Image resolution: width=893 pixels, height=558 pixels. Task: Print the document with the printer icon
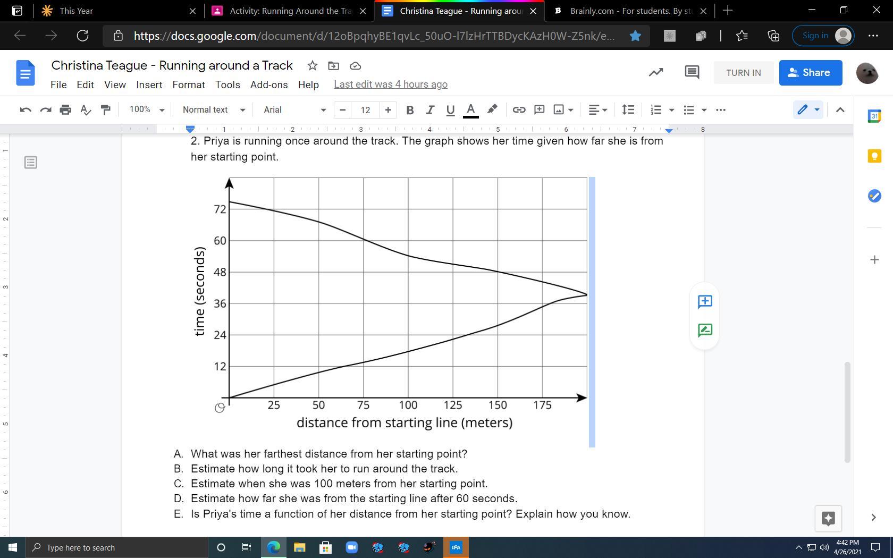[x=65, y=110]
